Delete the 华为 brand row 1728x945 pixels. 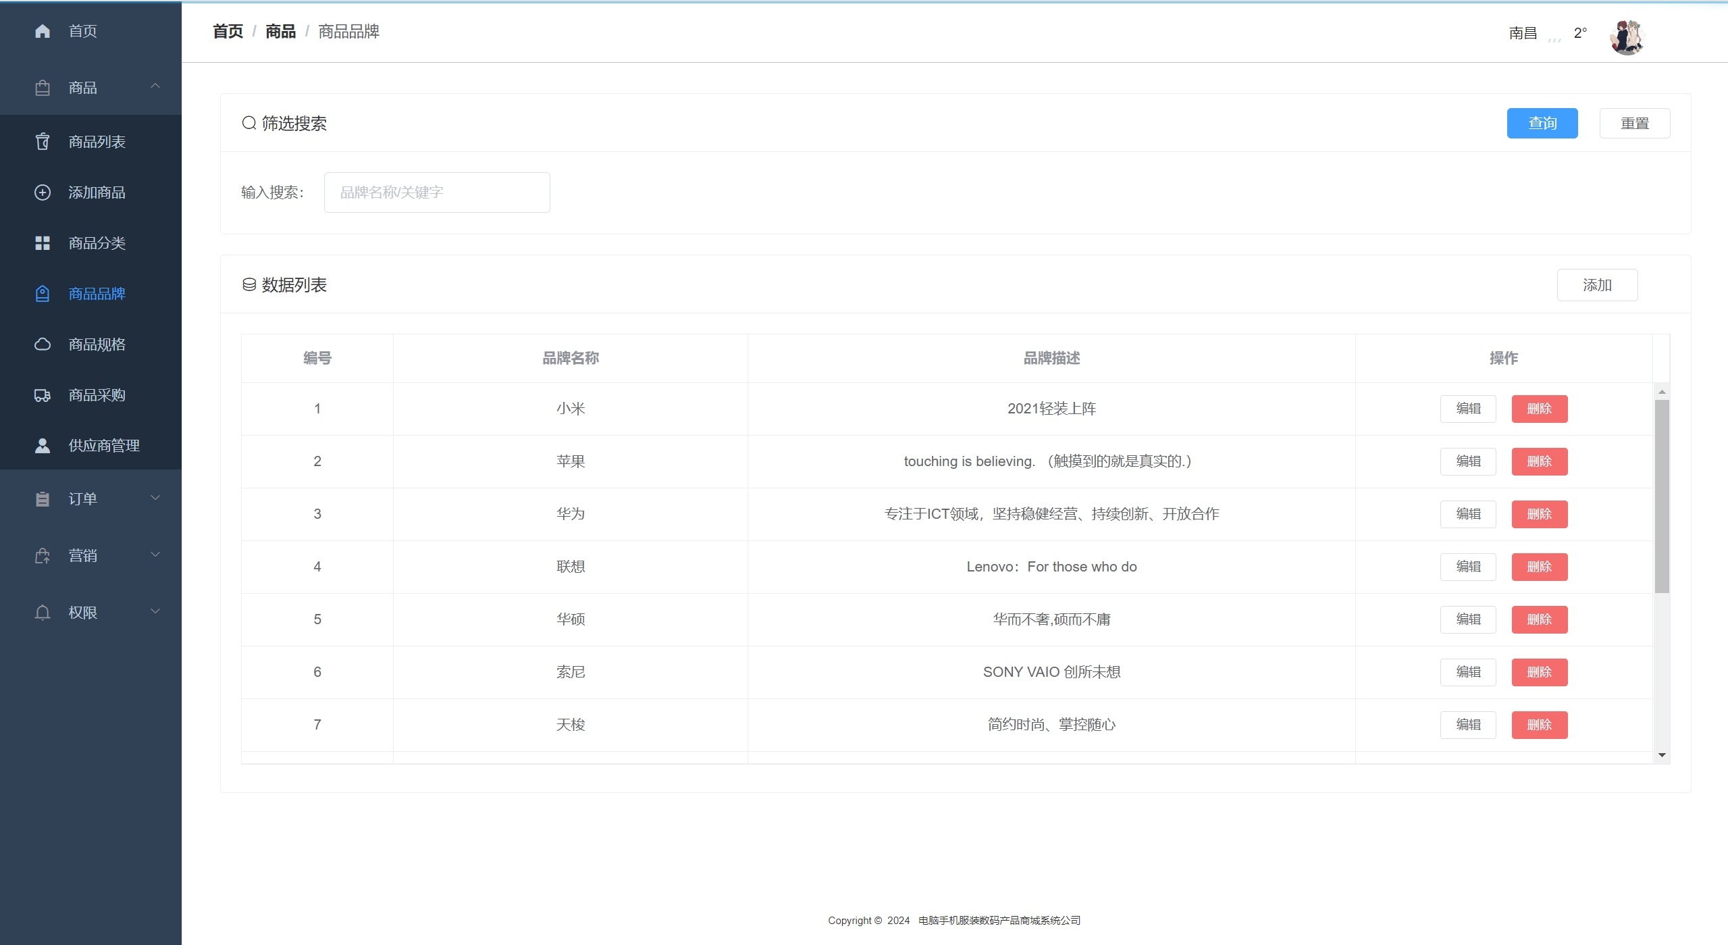1539,514
